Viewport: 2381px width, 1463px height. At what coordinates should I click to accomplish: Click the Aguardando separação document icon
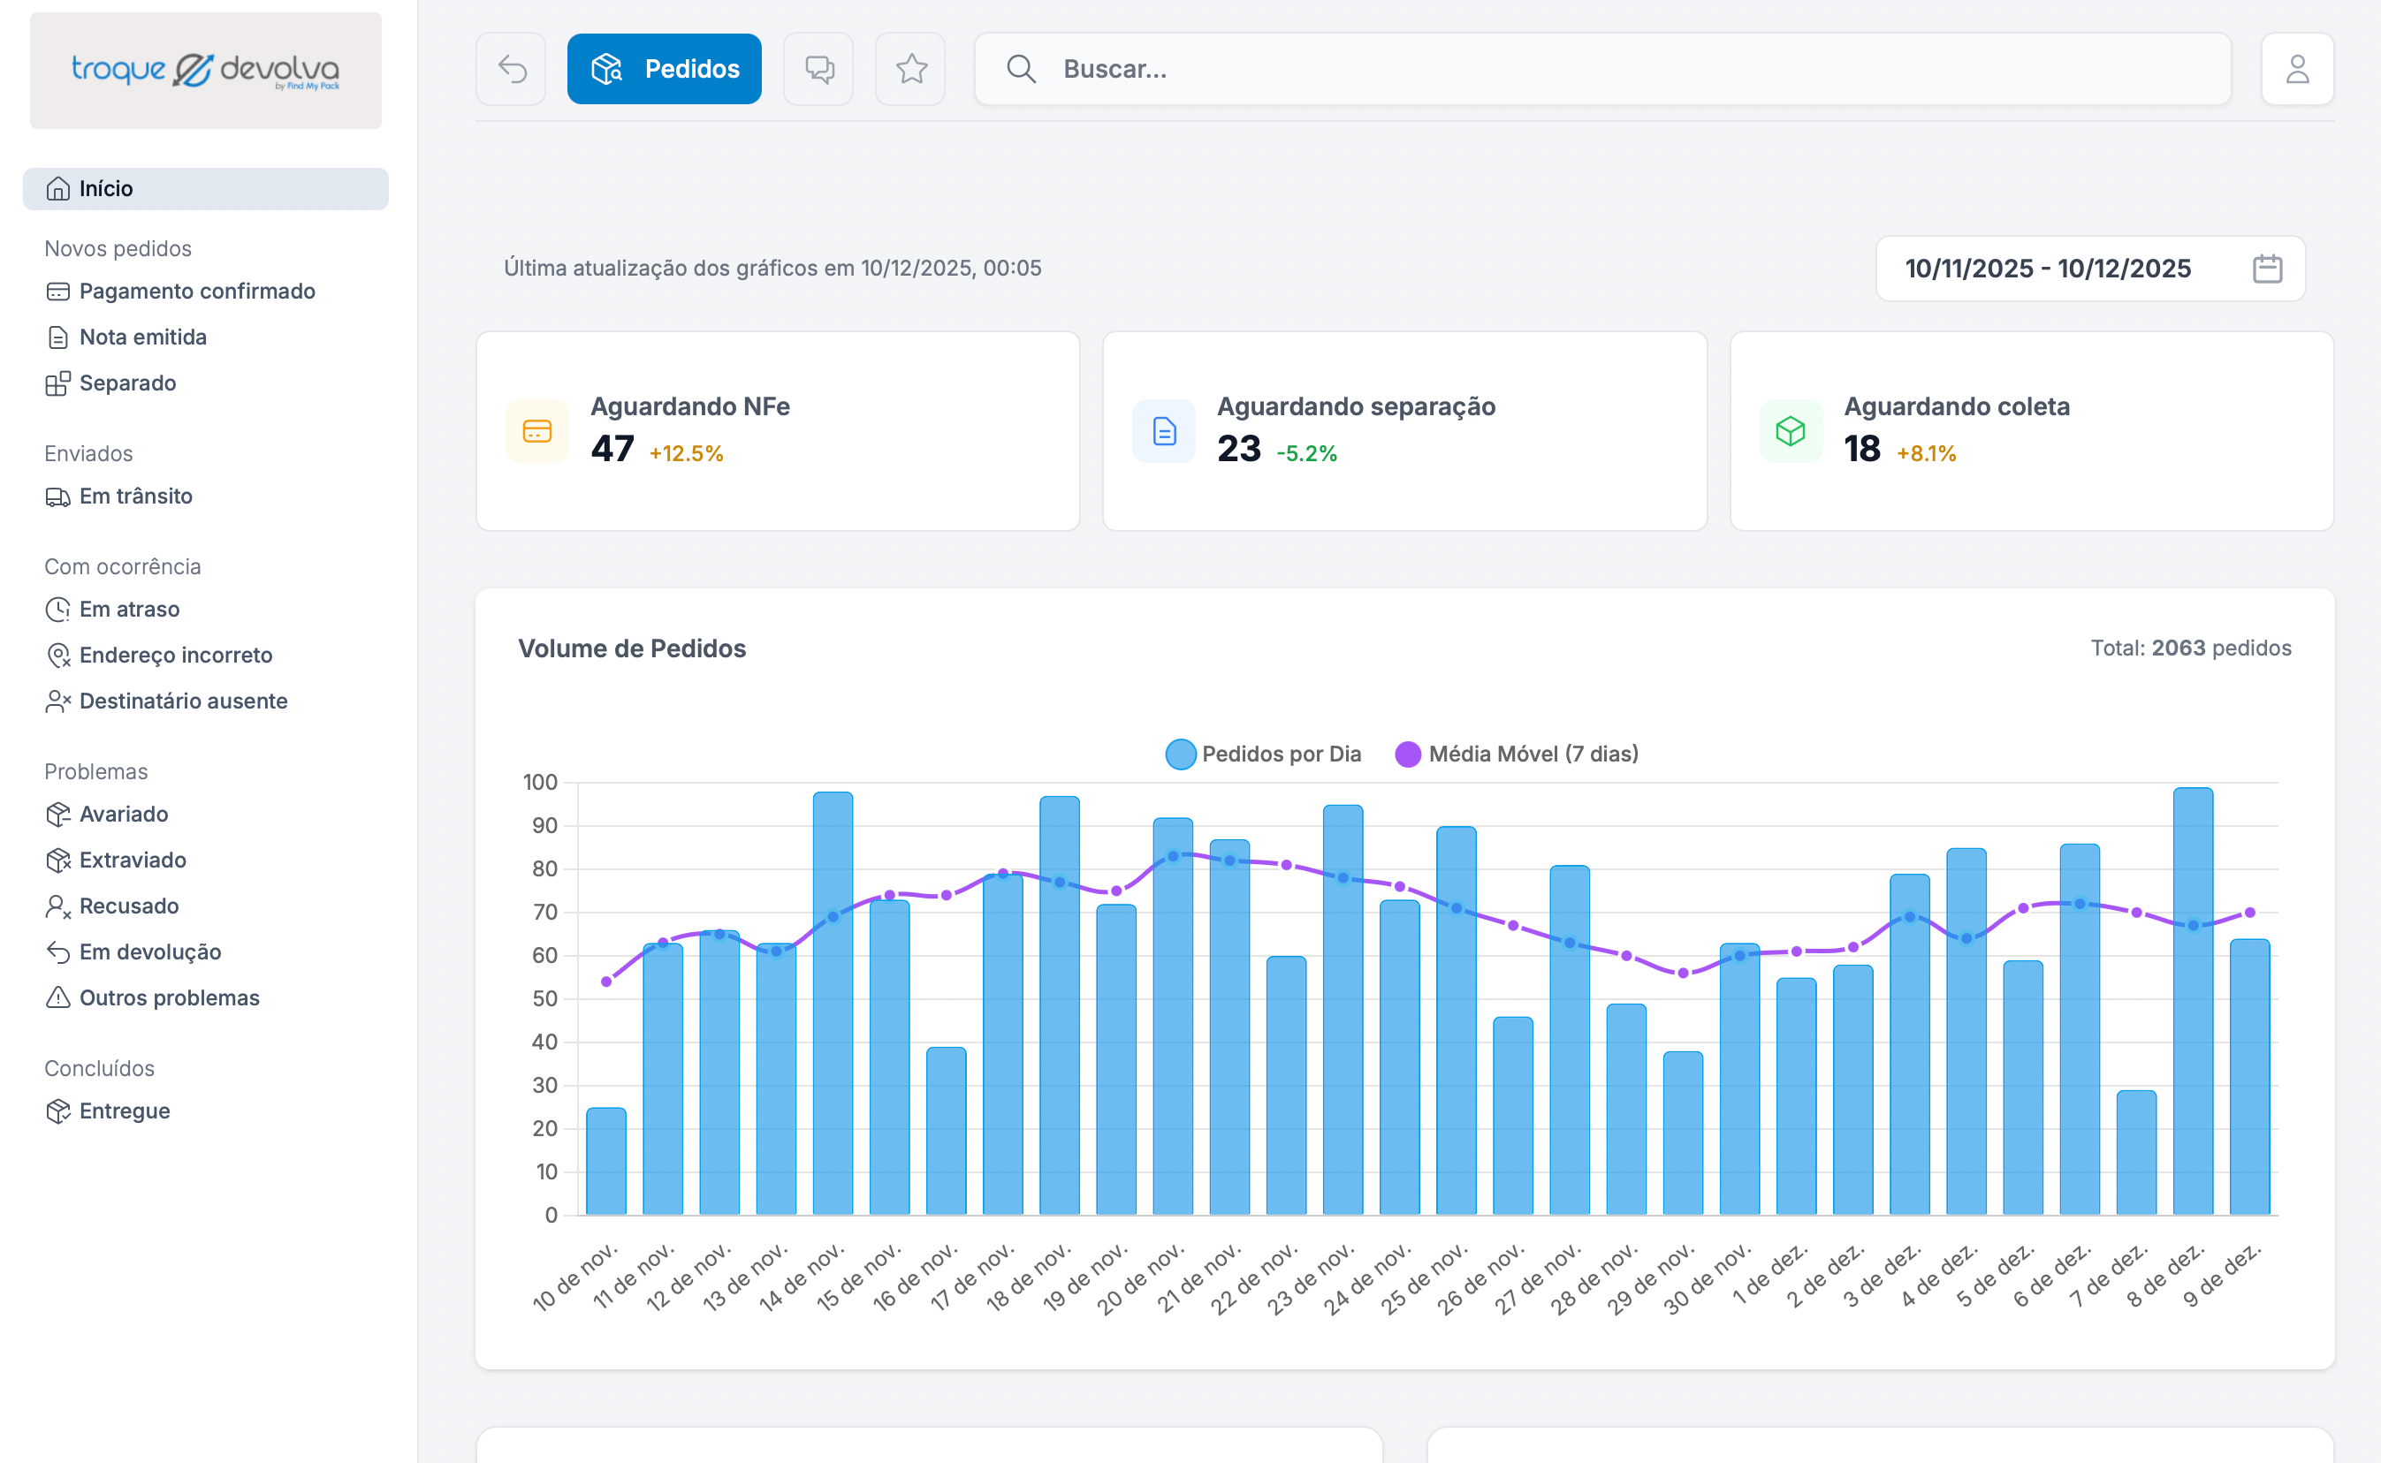click(1164, 430)
